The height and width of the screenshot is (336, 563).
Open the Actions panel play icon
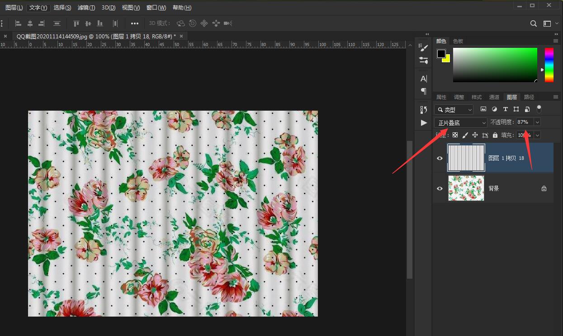(424, 122)
